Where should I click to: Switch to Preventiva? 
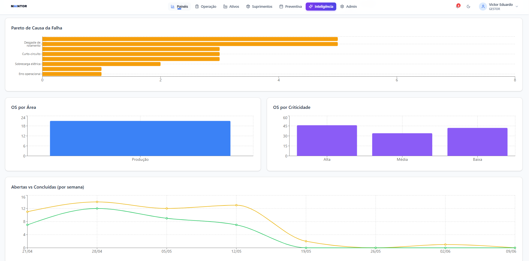pos(290,6)
